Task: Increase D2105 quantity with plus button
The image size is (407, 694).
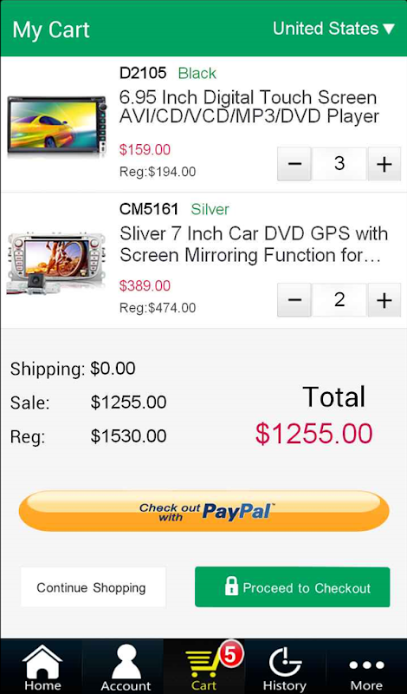Action: click(384, 164)
